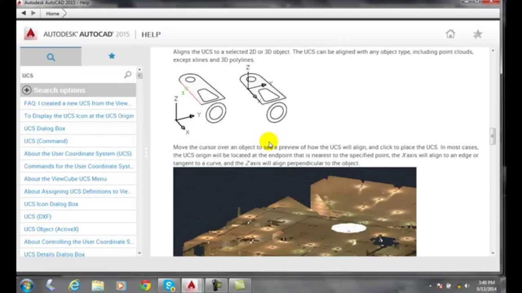
Task: Select the AutoCAD taskbar button
Action: (x=191, y=285)
